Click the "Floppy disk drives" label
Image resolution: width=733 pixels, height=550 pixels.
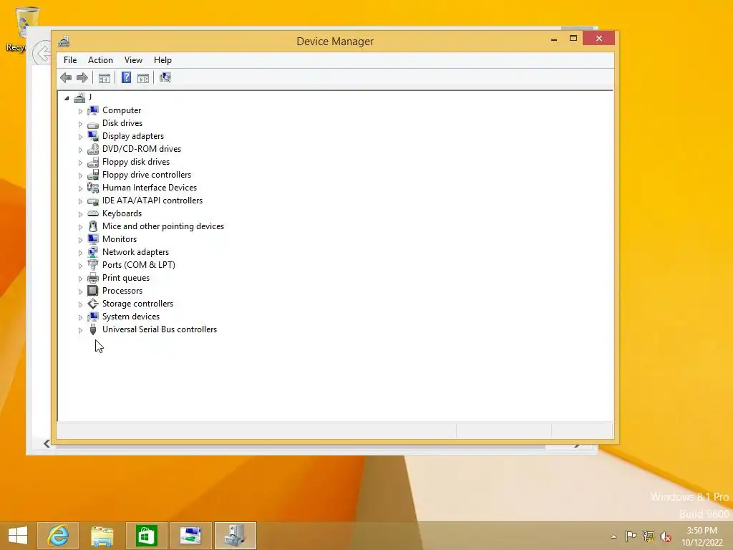[x=136, y=162]
